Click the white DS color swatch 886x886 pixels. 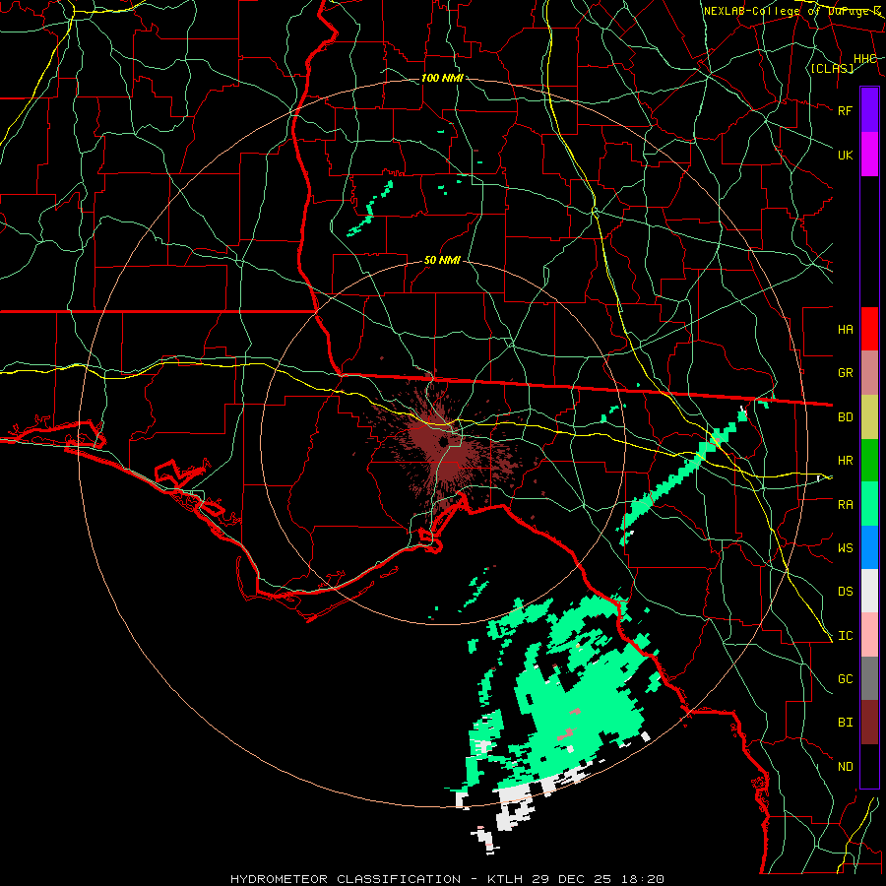869,591
